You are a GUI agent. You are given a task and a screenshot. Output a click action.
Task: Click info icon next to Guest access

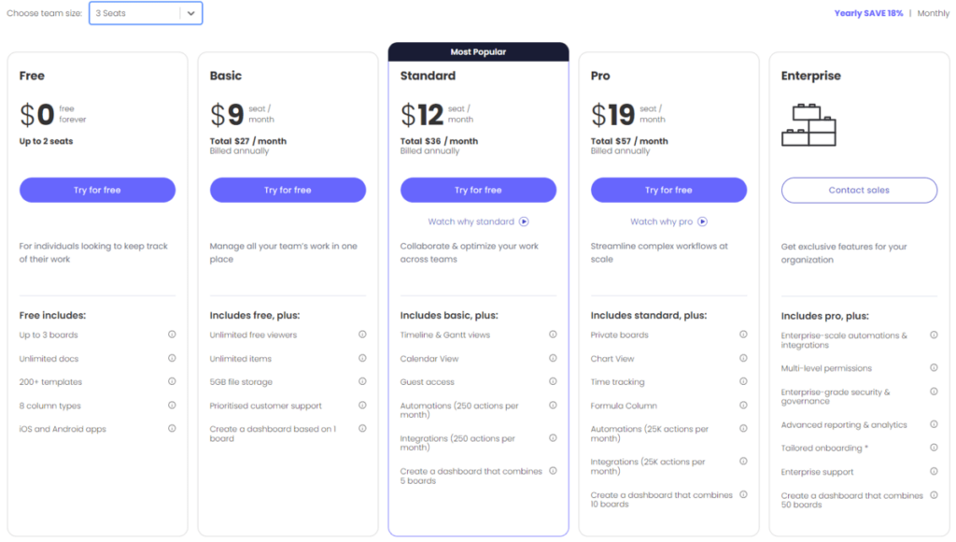tap(553, 381)
